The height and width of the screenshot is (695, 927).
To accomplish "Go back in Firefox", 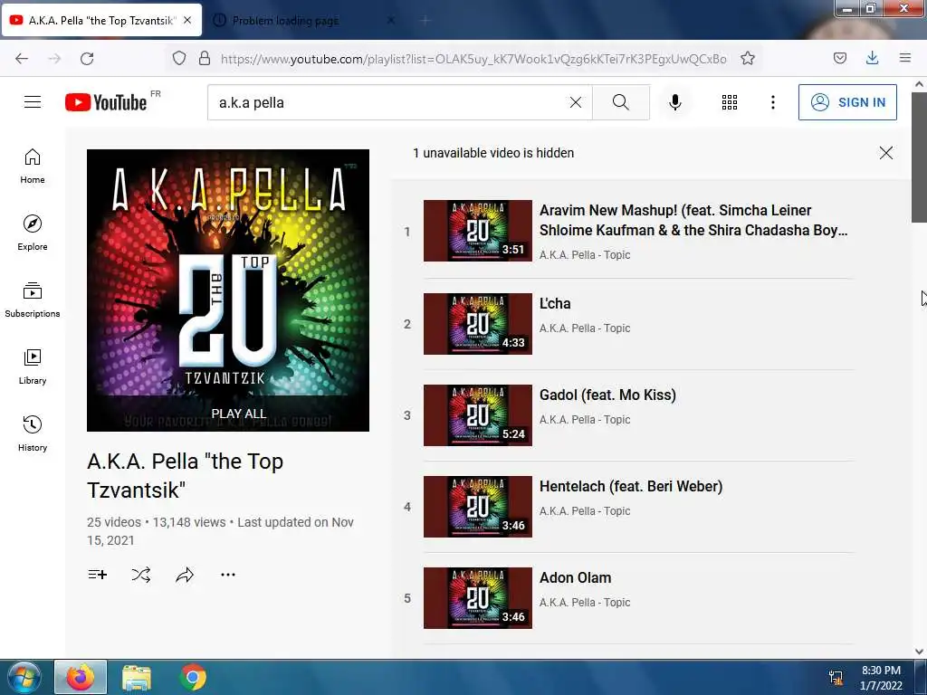I will (x=22, y=59).
